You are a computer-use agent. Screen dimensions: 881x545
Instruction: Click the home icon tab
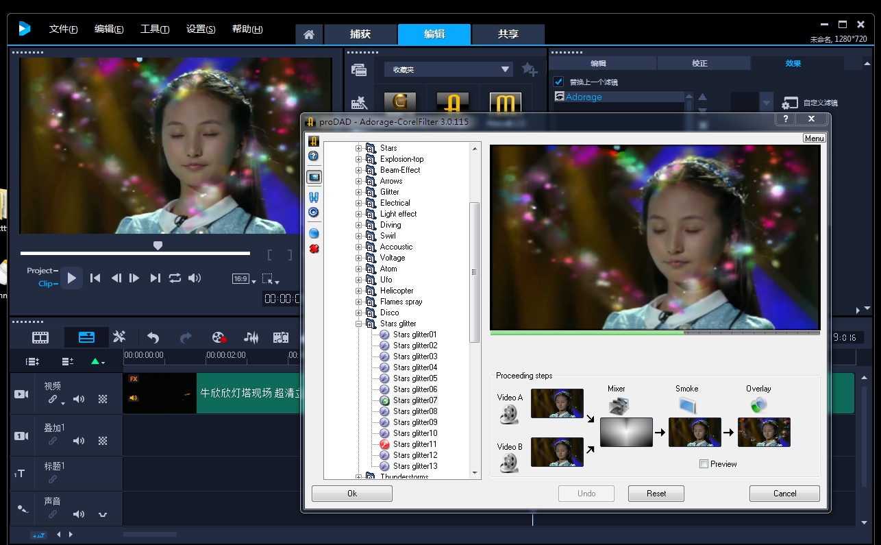point(309,34)
